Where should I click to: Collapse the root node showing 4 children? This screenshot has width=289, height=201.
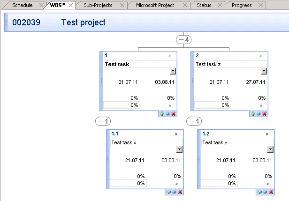coord(183,39)
